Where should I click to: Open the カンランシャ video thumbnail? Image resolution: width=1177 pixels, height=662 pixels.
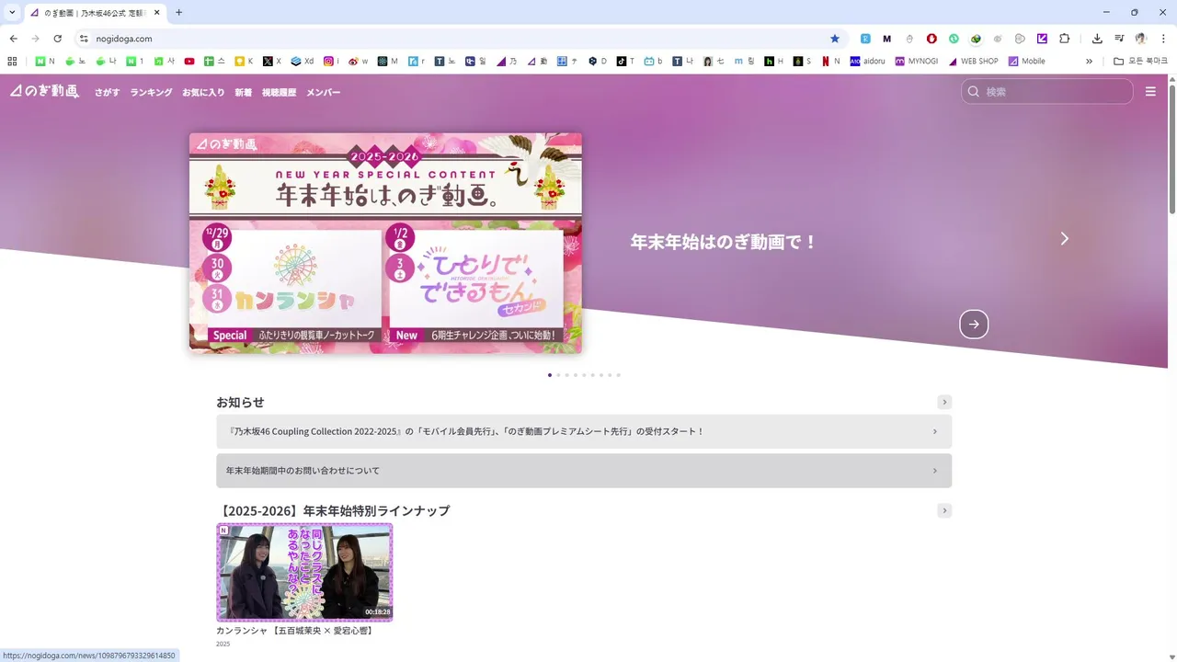(x=304, y=572)
